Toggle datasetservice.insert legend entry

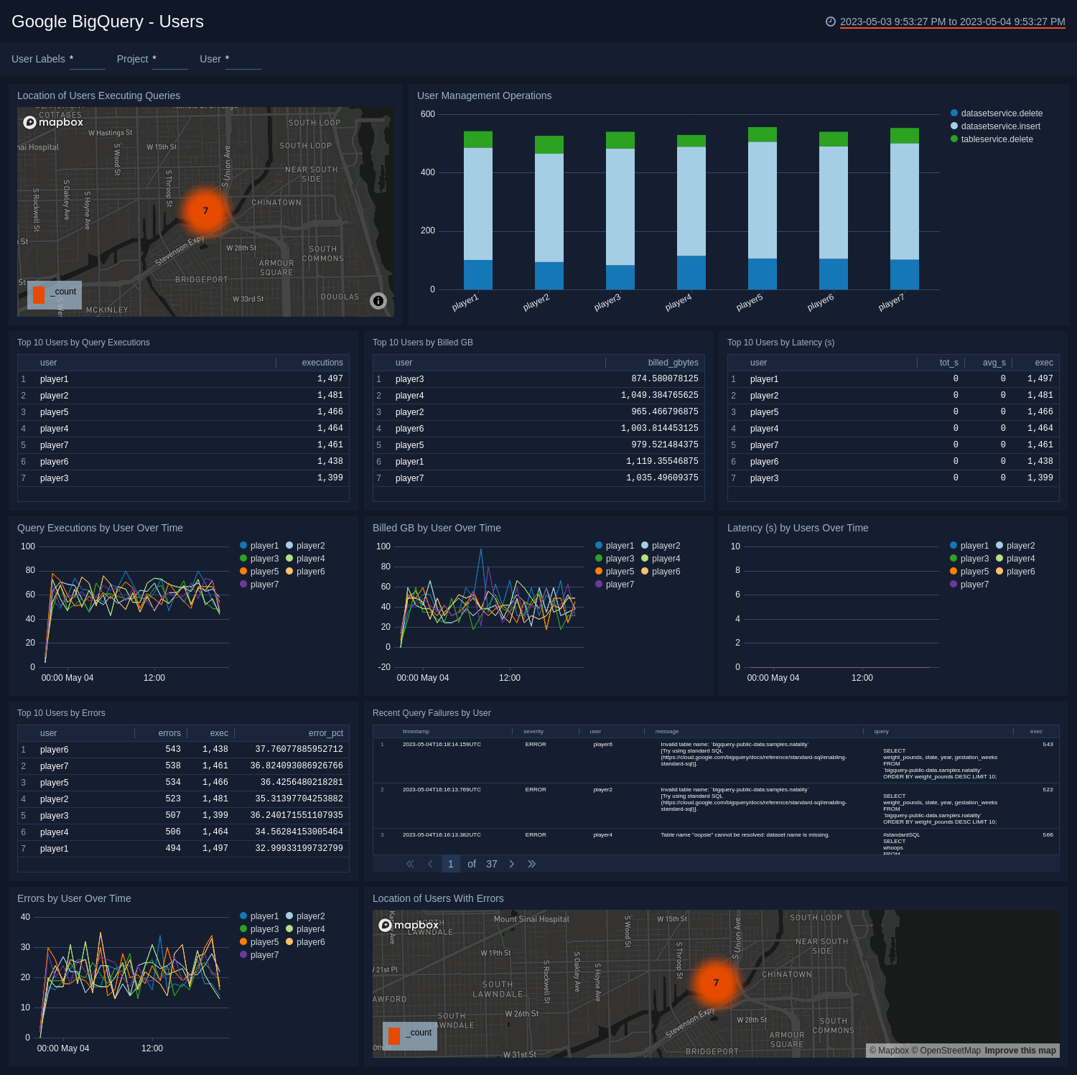pyautogui.click(x=995, y=126)
